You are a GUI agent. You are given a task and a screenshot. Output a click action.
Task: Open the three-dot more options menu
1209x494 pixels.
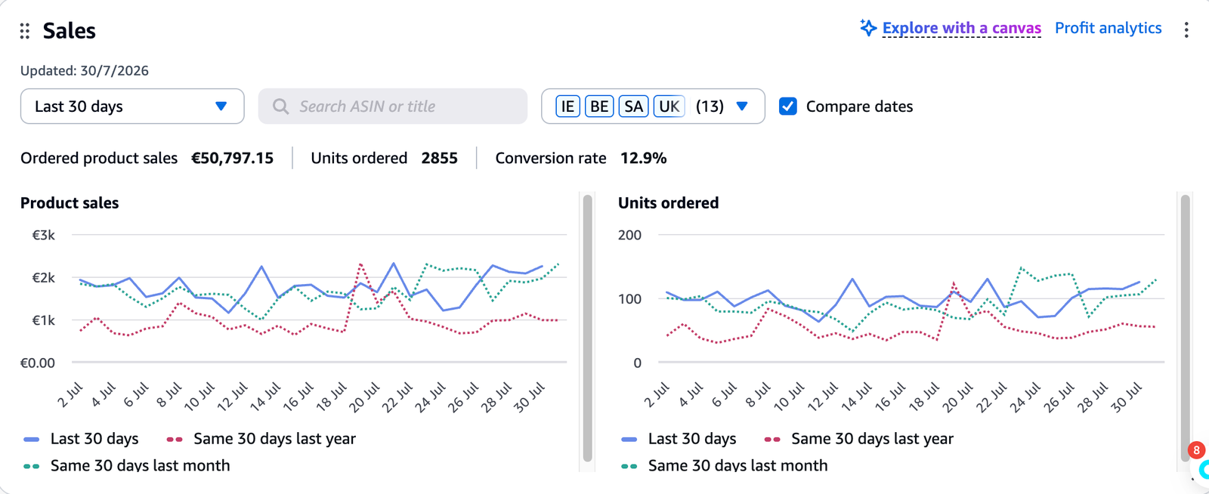[1186, 29]
